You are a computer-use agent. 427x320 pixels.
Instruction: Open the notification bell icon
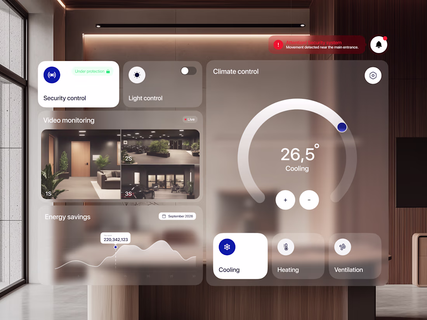point(379,45)
